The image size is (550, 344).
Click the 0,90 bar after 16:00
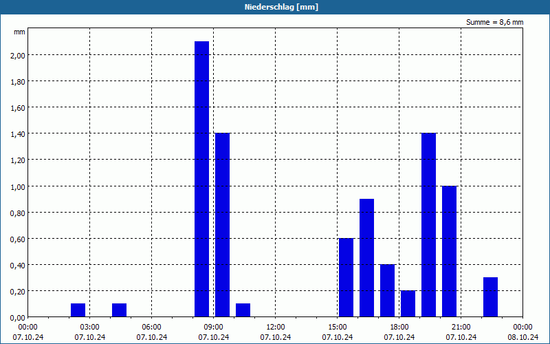[367, 258]
